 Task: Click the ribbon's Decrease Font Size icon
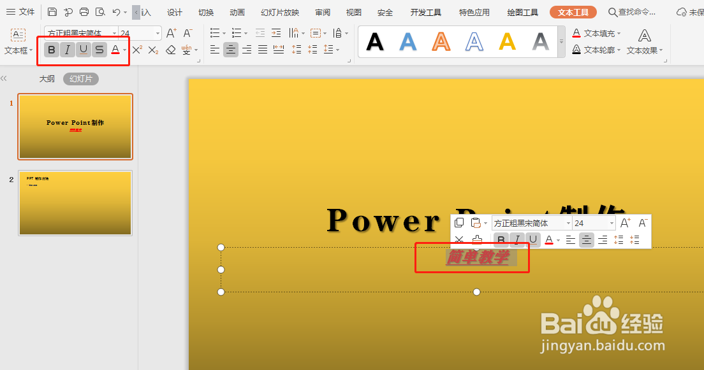click(x=187, y=32)
